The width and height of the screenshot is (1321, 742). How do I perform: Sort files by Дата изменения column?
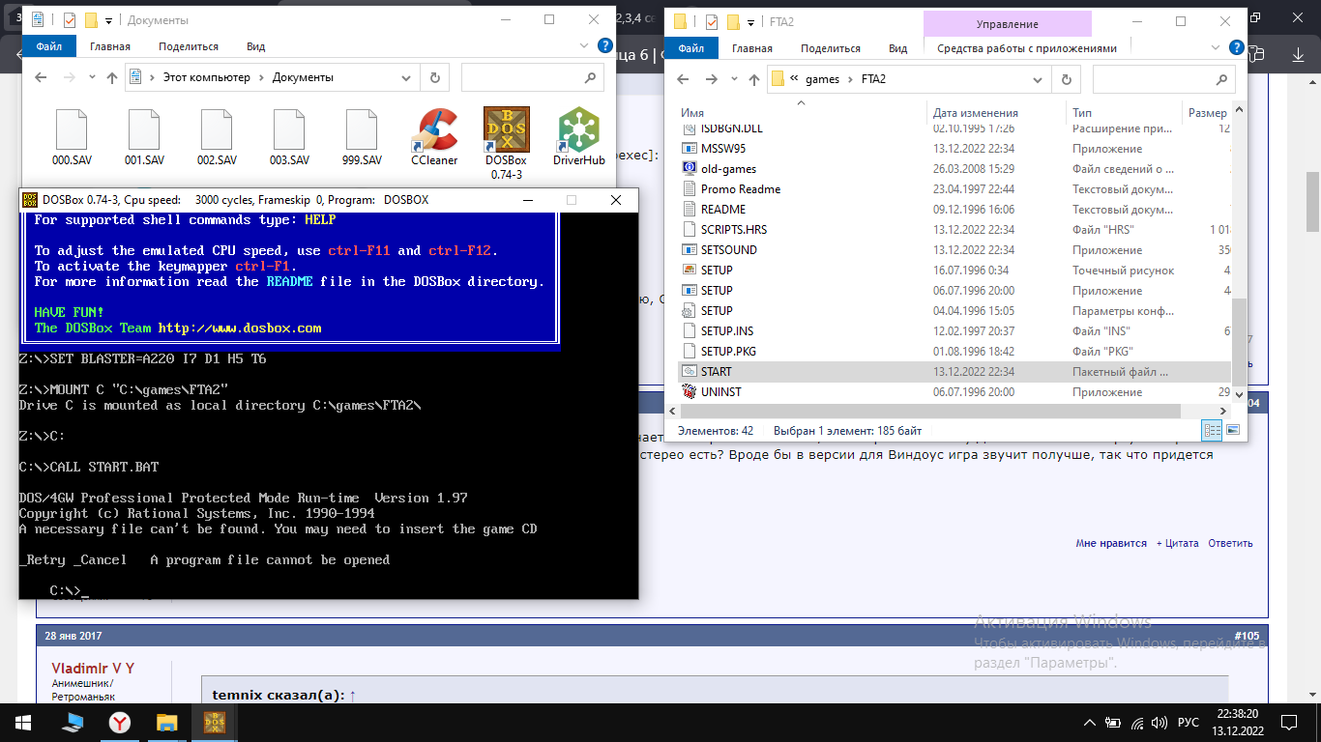point(975,113)
